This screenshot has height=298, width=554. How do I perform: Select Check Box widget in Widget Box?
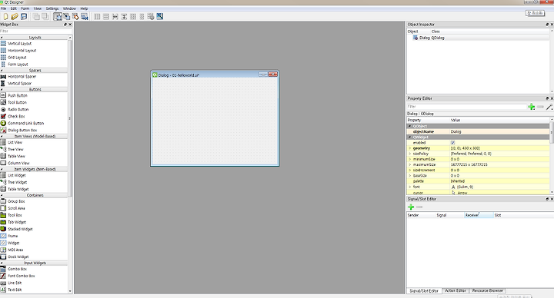click(x=16, y=117)
